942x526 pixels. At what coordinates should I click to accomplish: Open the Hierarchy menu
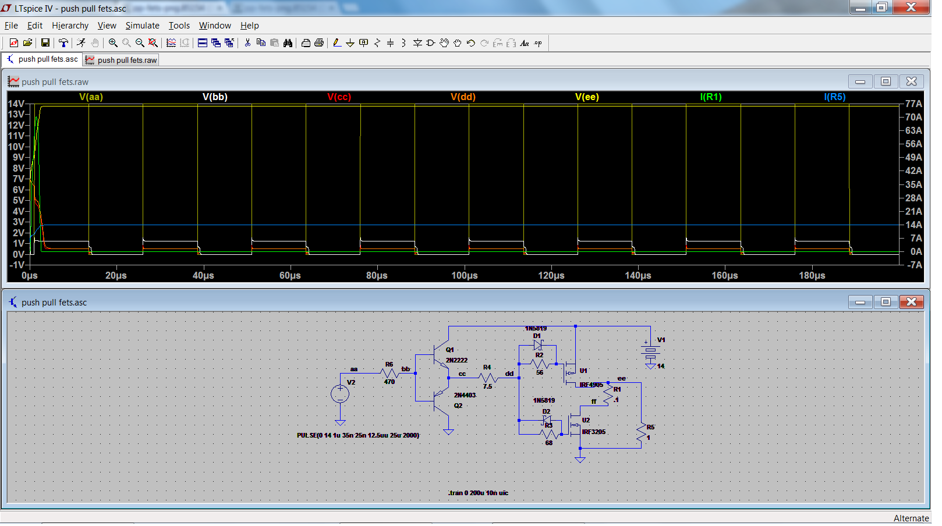(x=70, y=26)
